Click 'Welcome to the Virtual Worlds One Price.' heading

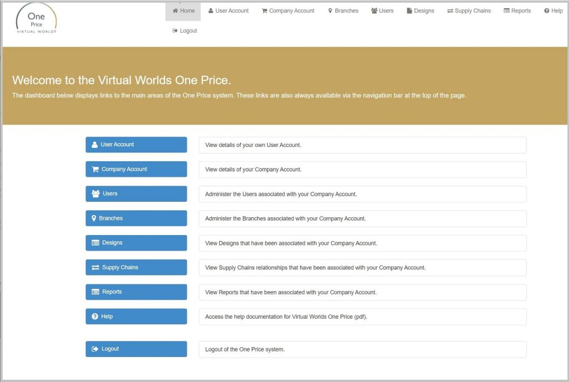point(122,80)
